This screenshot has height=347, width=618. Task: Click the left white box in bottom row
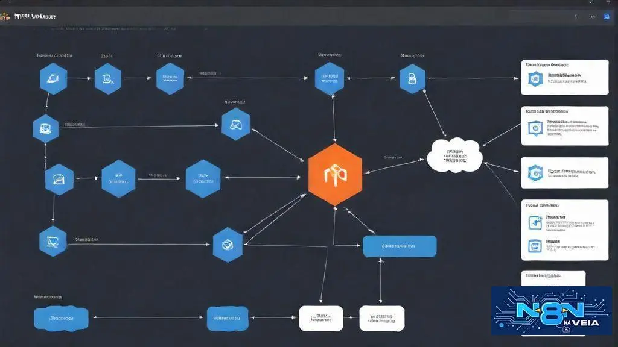point(320,318)
